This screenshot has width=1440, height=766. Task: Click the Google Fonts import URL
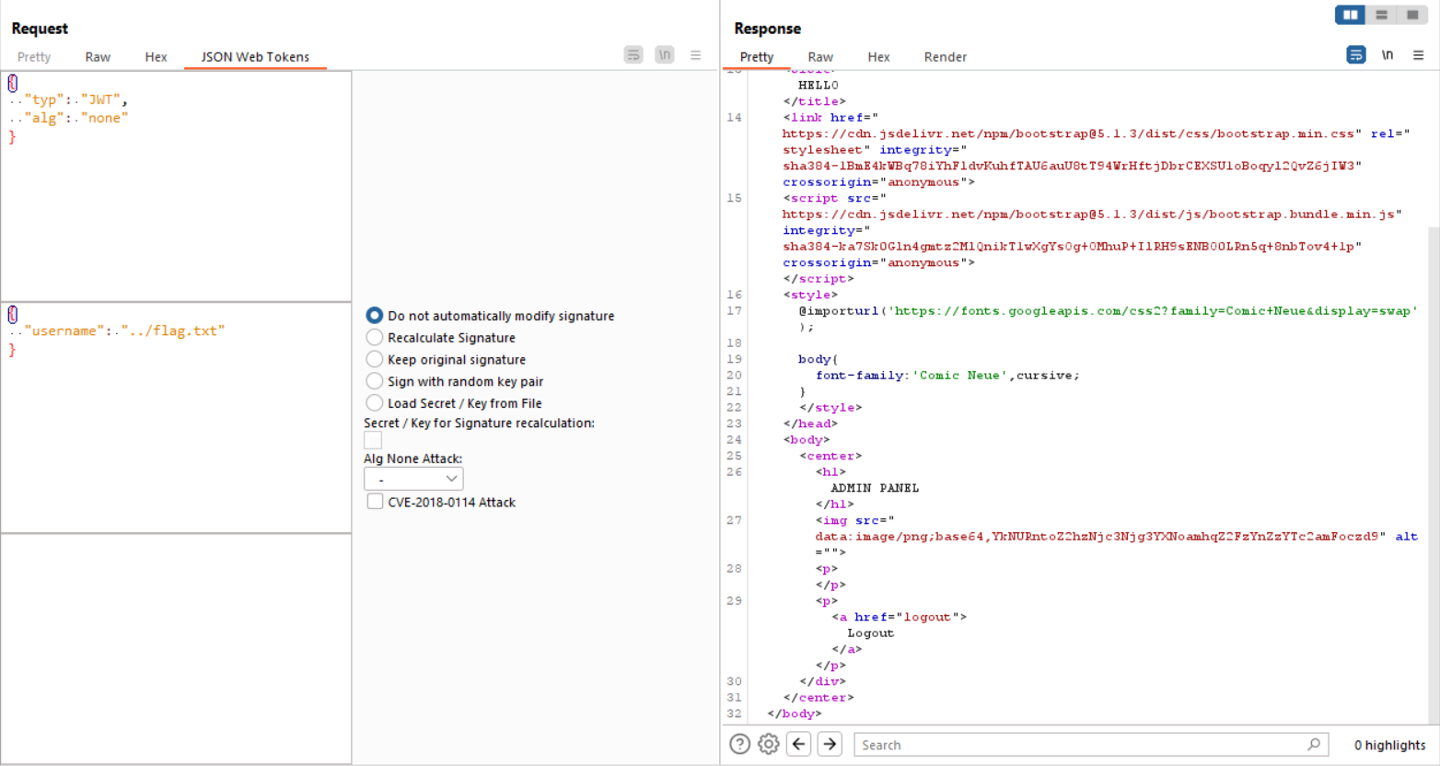1153,310
